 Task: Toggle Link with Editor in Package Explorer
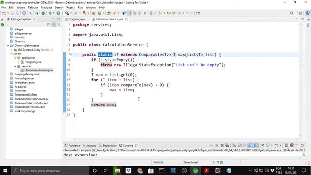[54, 25]
